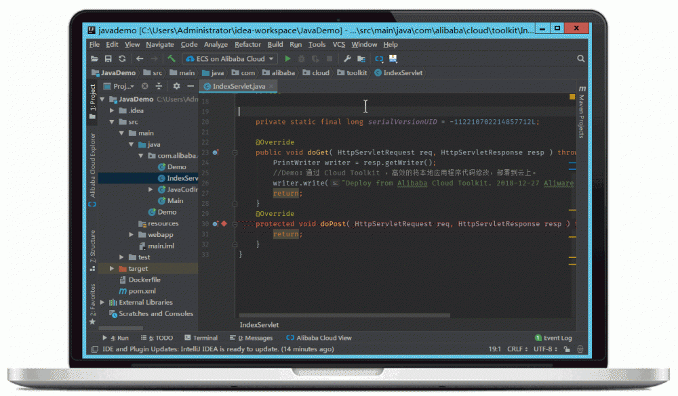678x396 pixels.
Task: Open Search Everywhere magnifier icon
Action: (x=580, y=59)
